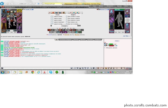Switch to the 'Чат' chat tab
168x108 pixels.
(57, 40)
